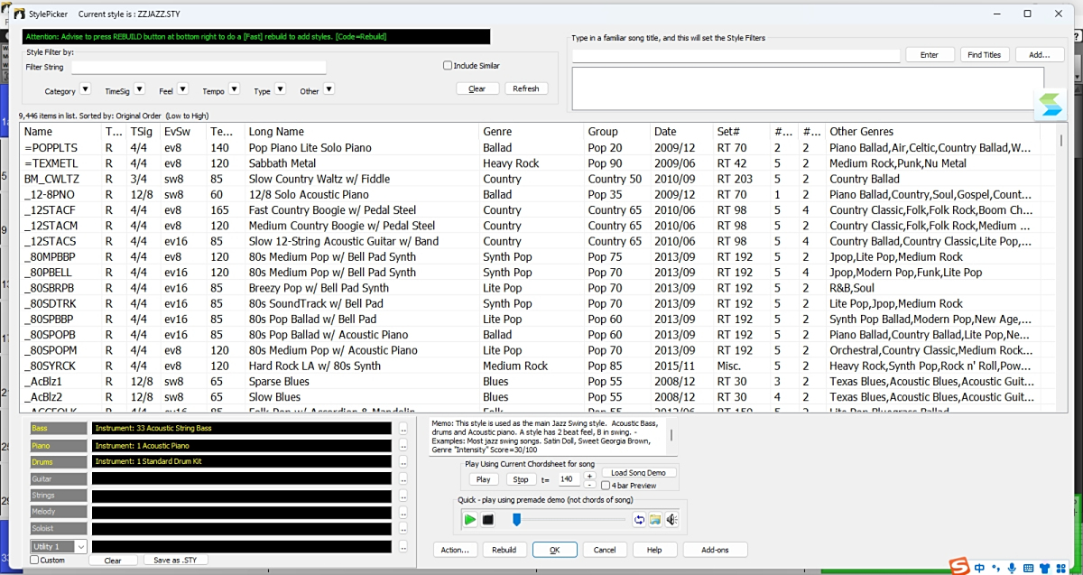This screenshot has height=575, width=1083.
Task: Click the Sogou microphone voice input icon
Action: tap(1012, 567)
